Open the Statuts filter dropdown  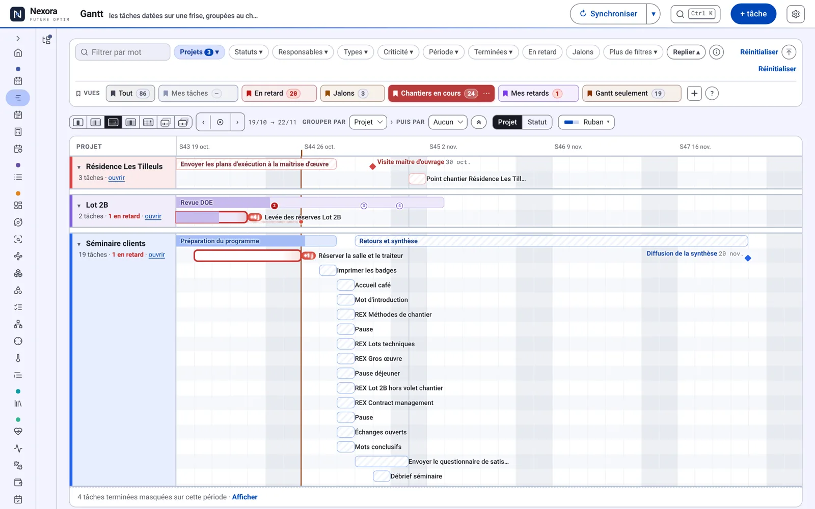click(248, 52)
